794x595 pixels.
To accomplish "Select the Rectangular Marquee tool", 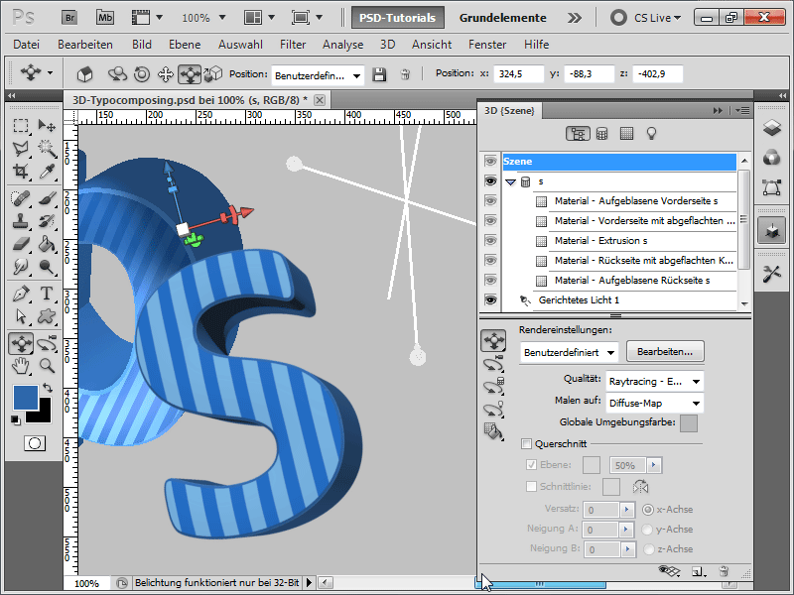I will 20,125.
